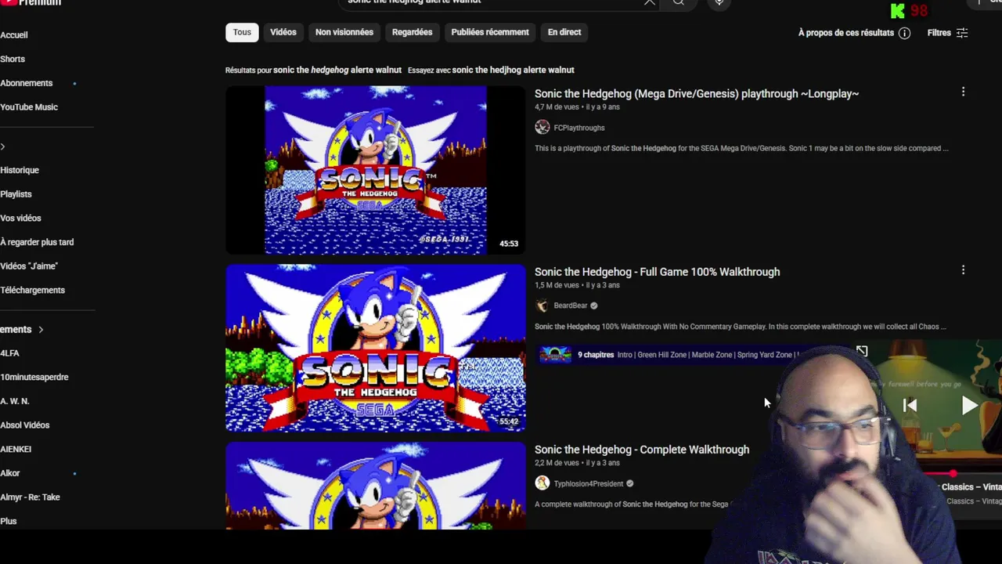Click 'À propos de ces résultats' text
Image resolution: width=1002 pixels, height=564 pixels.
[x=845, y=33]
